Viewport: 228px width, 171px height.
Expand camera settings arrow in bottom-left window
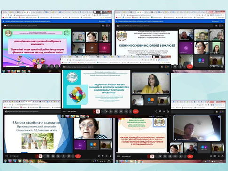pyautogui.click(x=45, y=156)
